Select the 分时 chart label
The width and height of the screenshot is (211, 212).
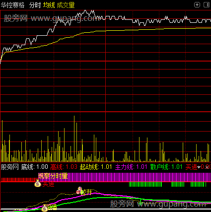[35, 5]
